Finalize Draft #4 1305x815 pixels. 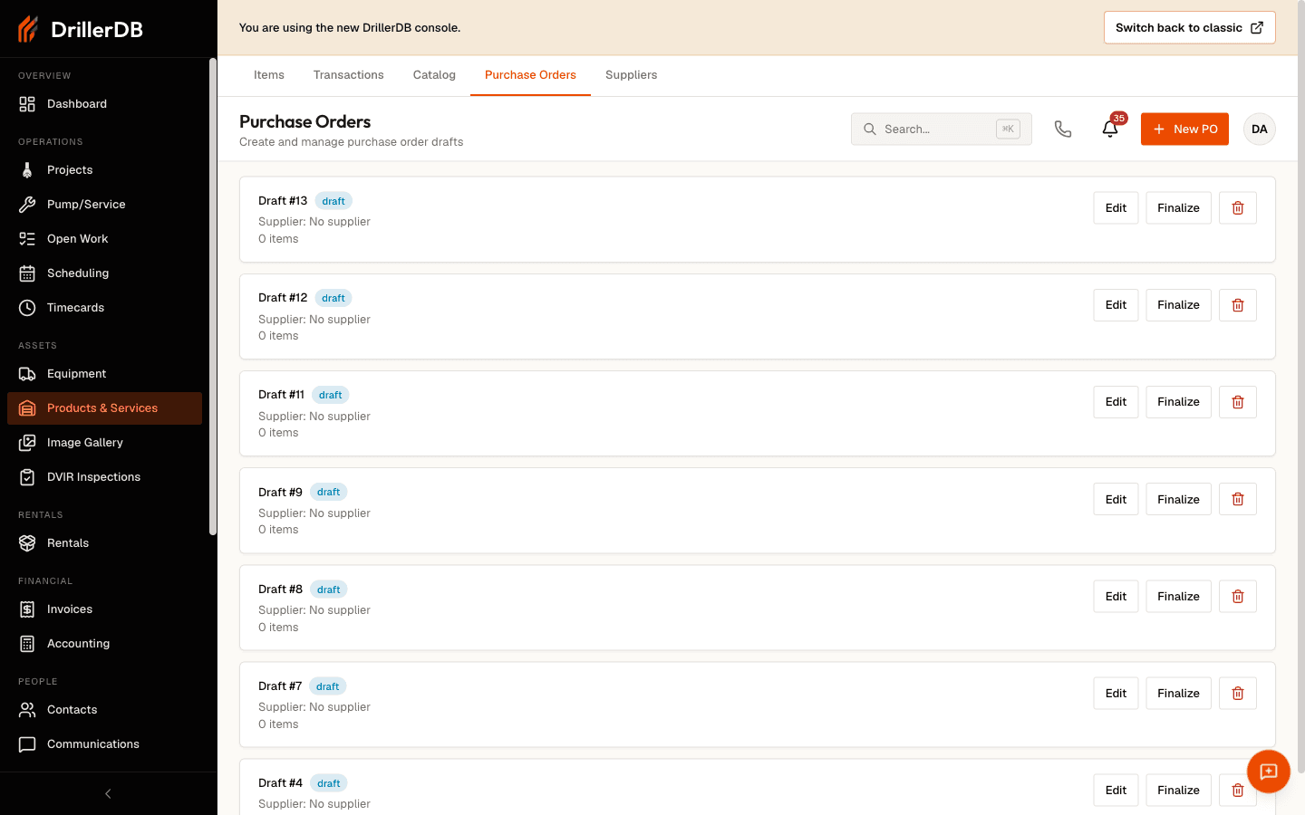1178,791
